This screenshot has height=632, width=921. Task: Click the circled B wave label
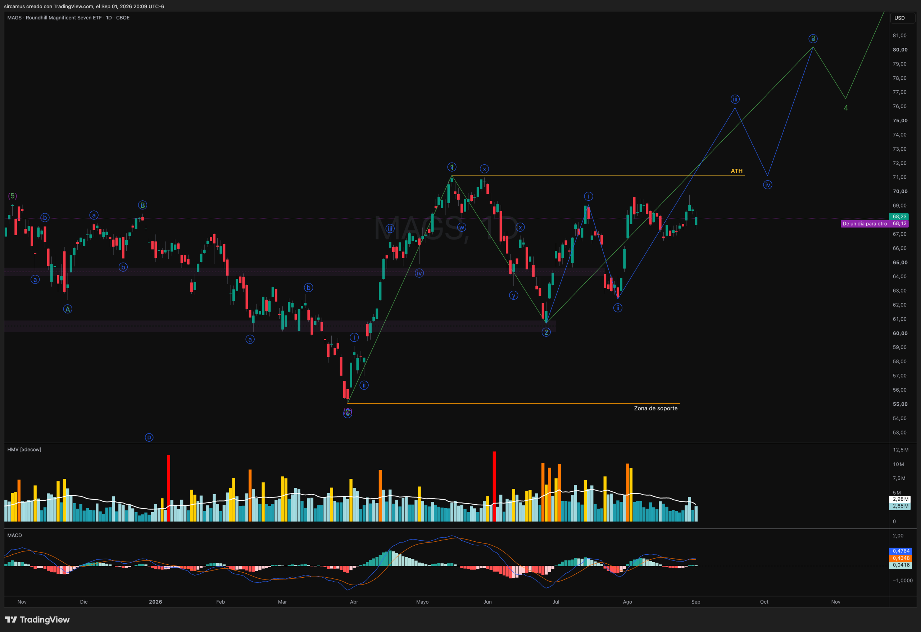(142, 205)
